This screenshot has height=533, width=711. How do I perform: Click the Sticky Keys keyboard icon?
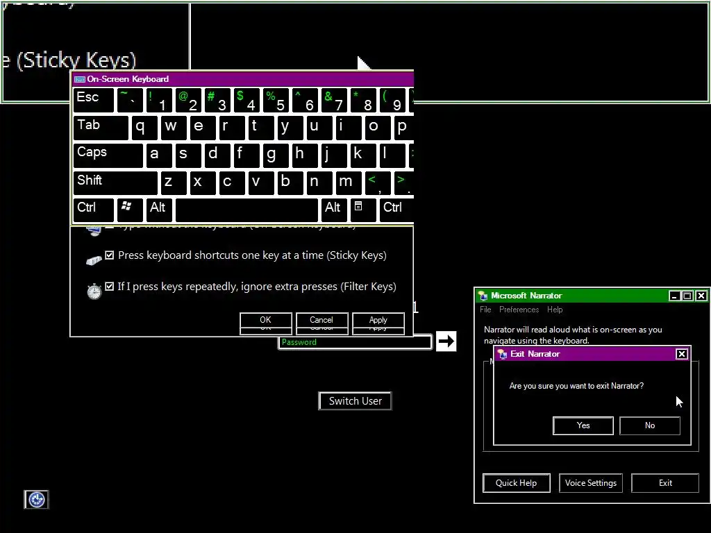click(x=94, y=260)
